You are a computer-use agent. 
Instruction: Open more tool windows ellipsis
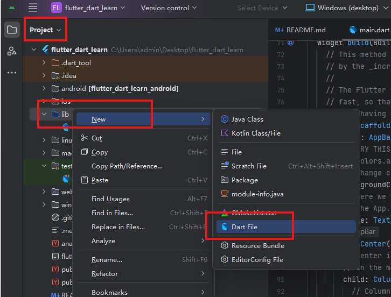click(12, 73)
